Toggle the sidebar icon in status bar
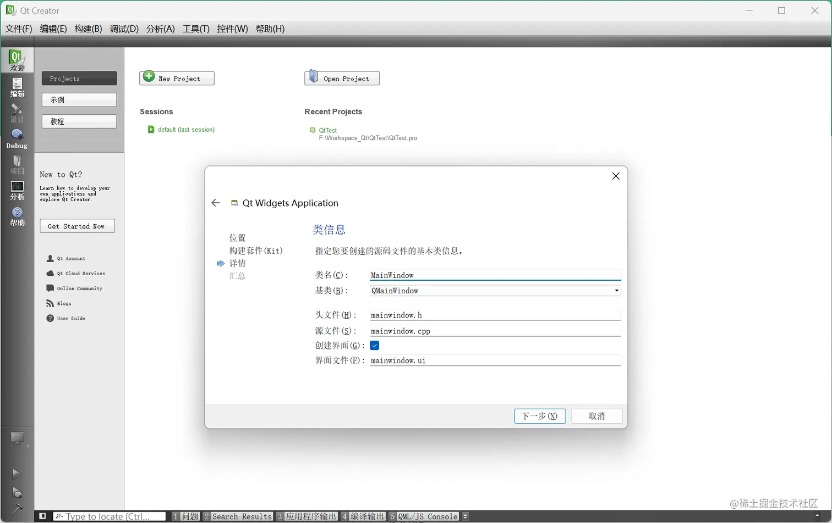The width and height of the screenshot is (832, 523). 42,516
